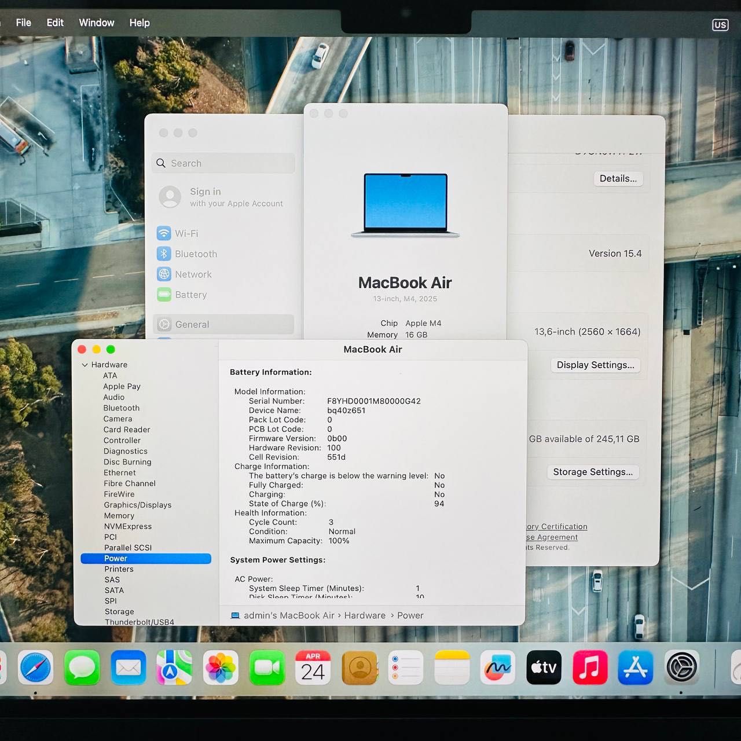The height and width of the screenshot is (741, 741).
Task: Select Storage in Hardware list
Action: [x=119, y=611]
